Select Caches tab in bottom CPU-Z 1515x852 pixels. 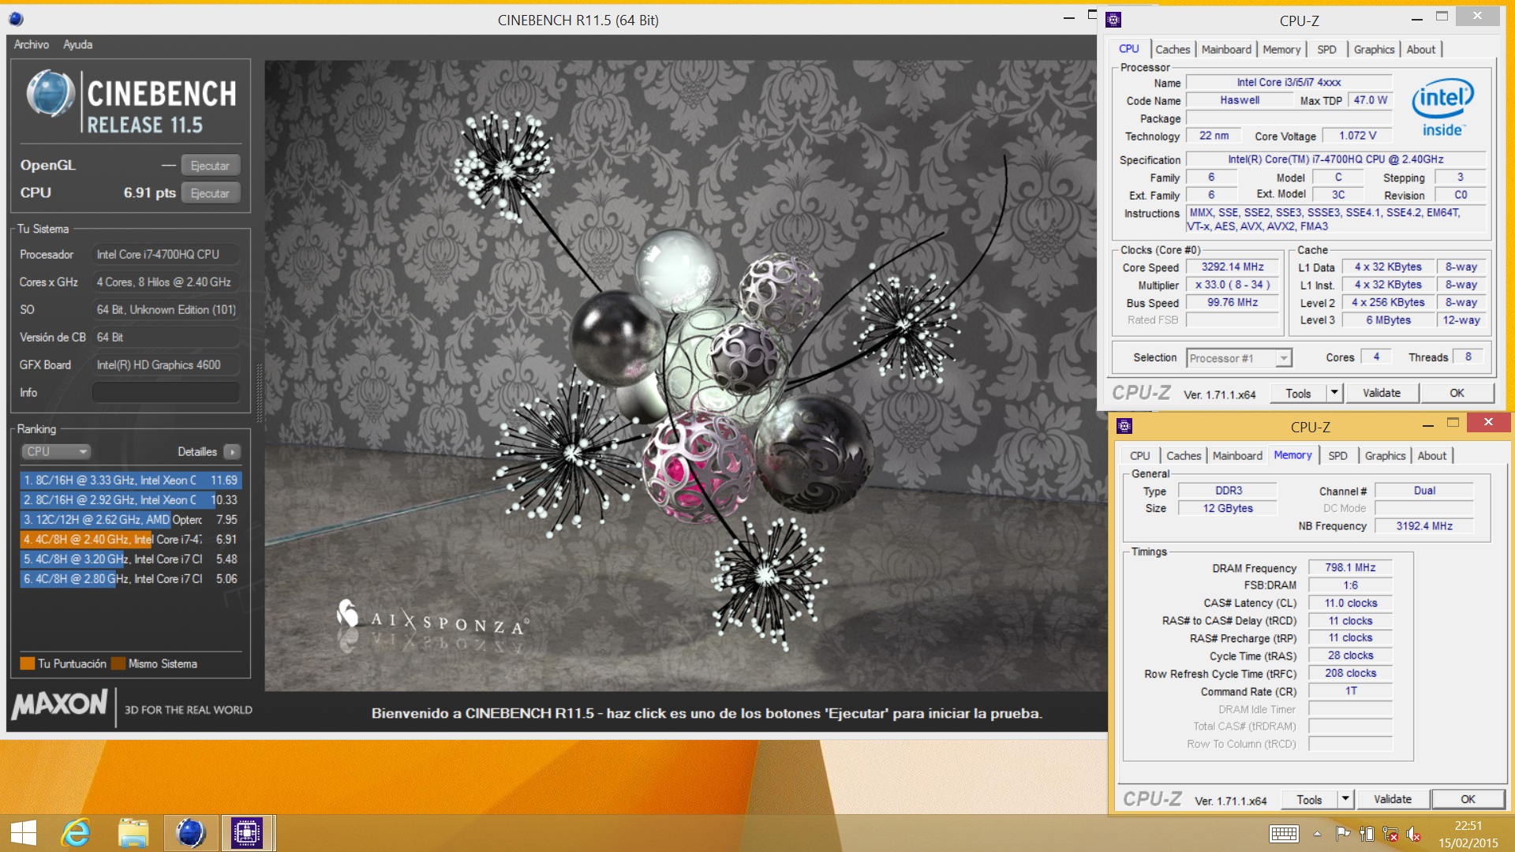(x=1184, y=455)
